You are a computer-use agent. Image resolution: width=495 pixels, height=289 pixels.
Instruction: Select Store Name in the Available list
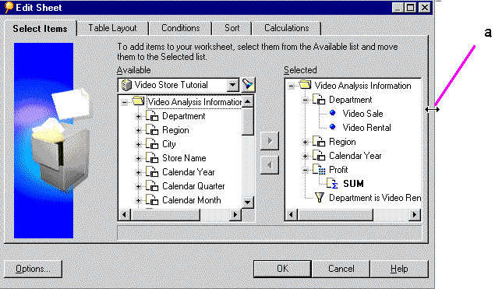tap(184, 158)
